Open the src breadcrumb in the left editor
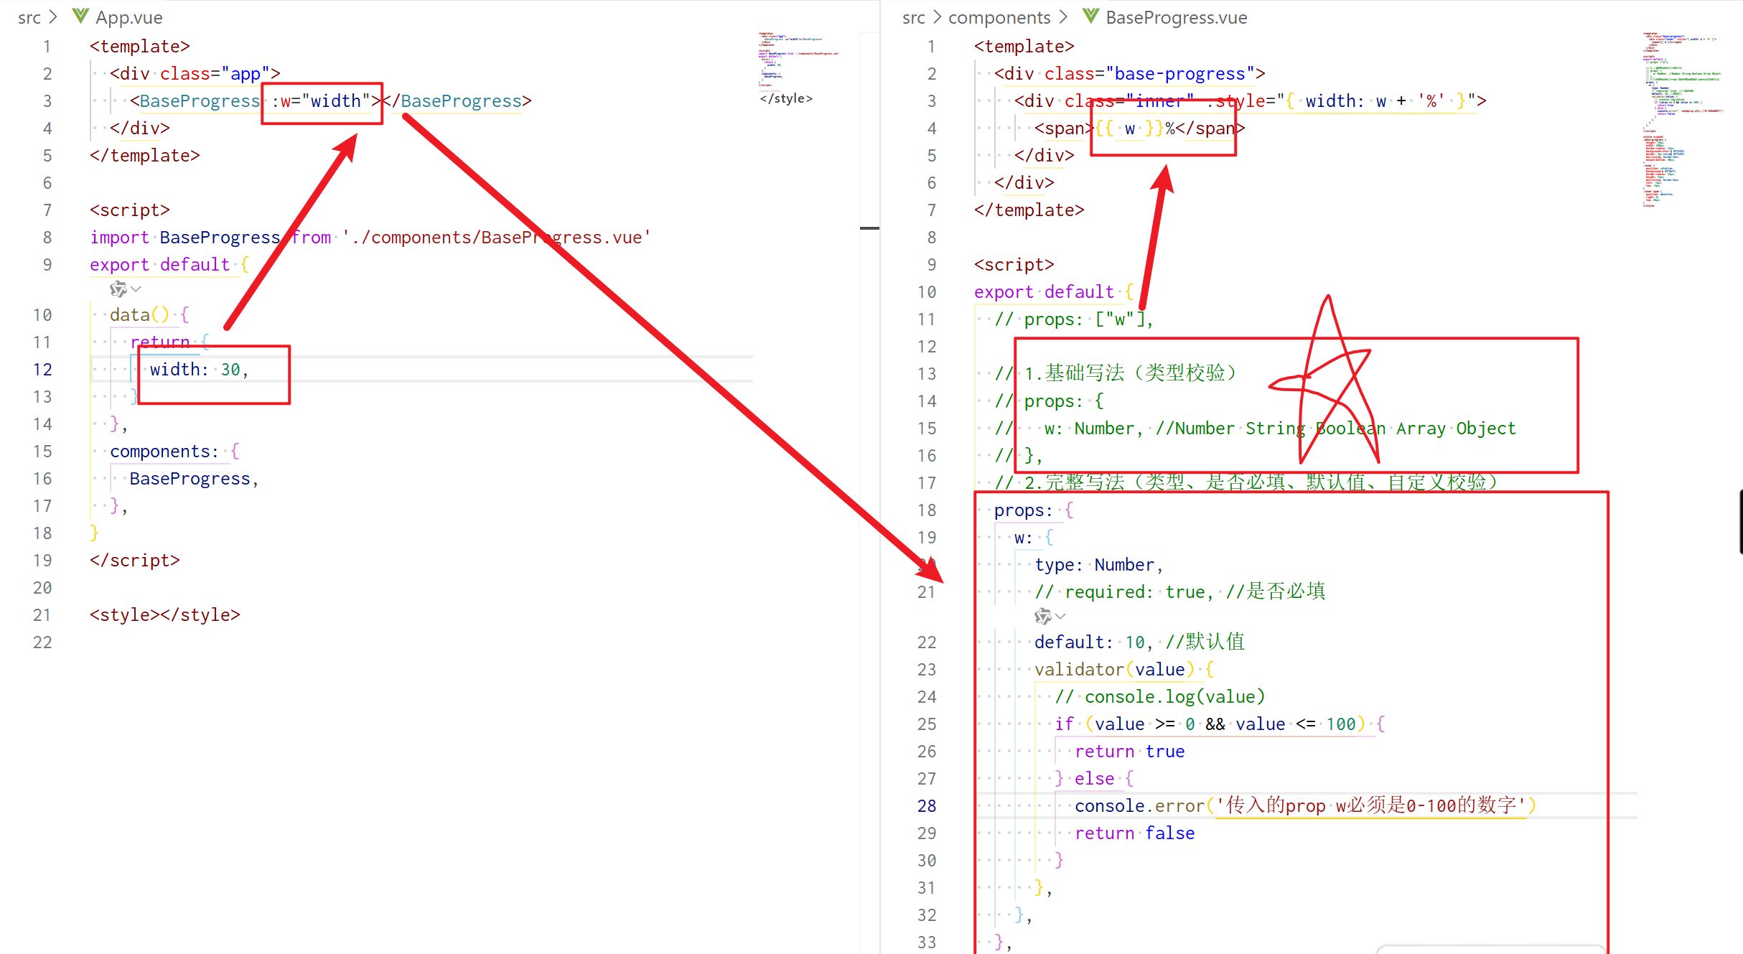1743x954 pixels. 29,17
